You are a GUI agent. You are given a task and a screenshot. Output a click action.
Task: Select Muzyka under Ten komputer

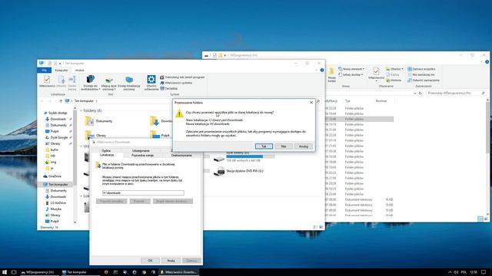click(x=54, y=209)
